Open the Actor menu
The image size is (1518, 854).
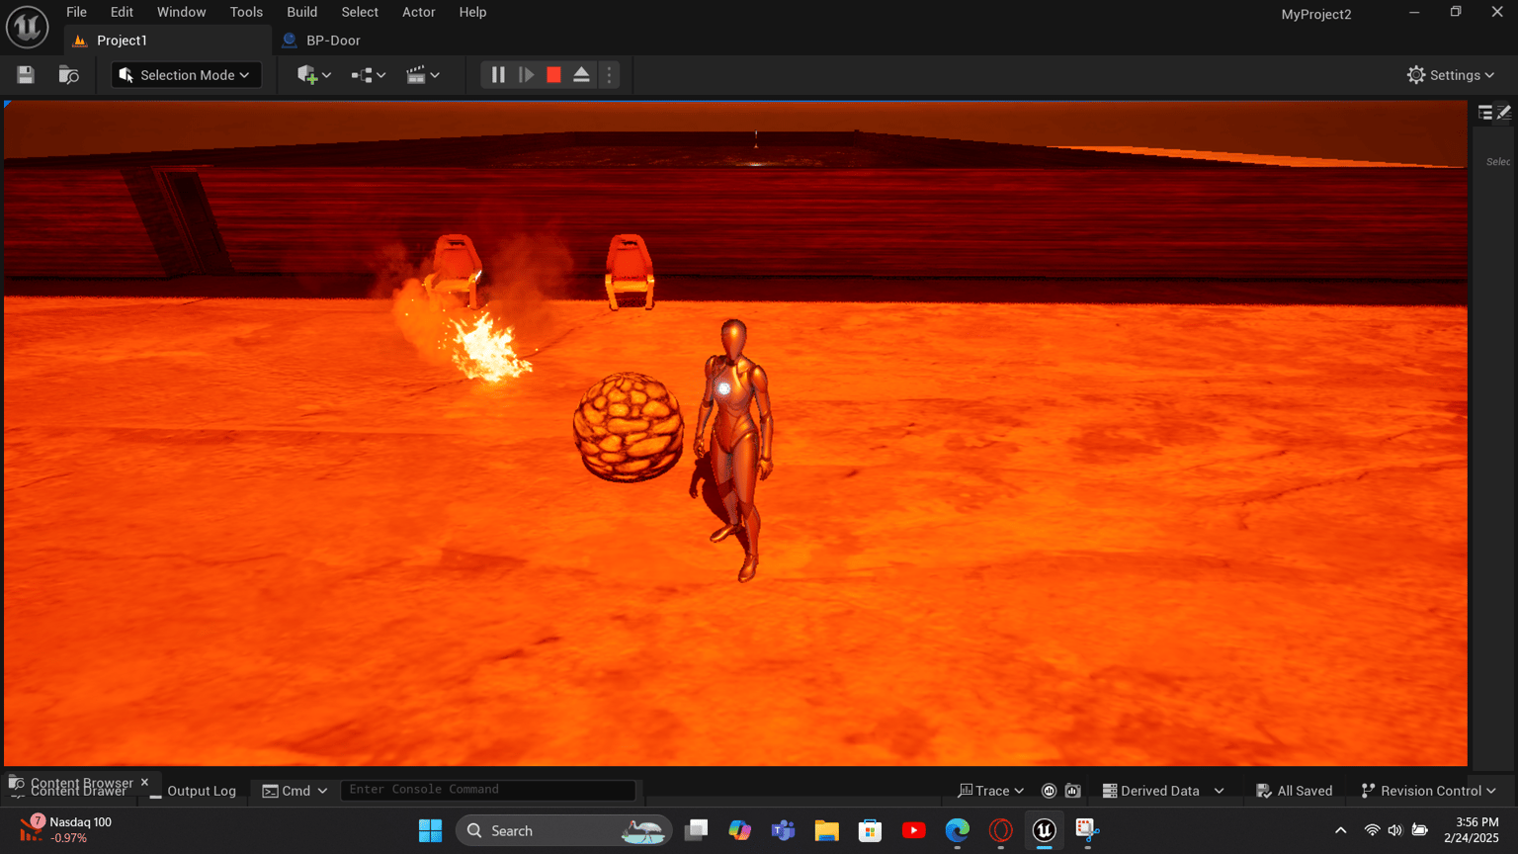[418, 12]
